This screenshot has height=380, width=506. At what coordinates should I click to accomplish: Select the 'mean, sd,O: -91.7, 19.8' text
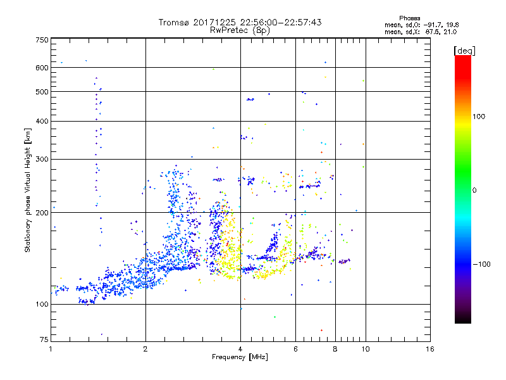coord(421,25)
